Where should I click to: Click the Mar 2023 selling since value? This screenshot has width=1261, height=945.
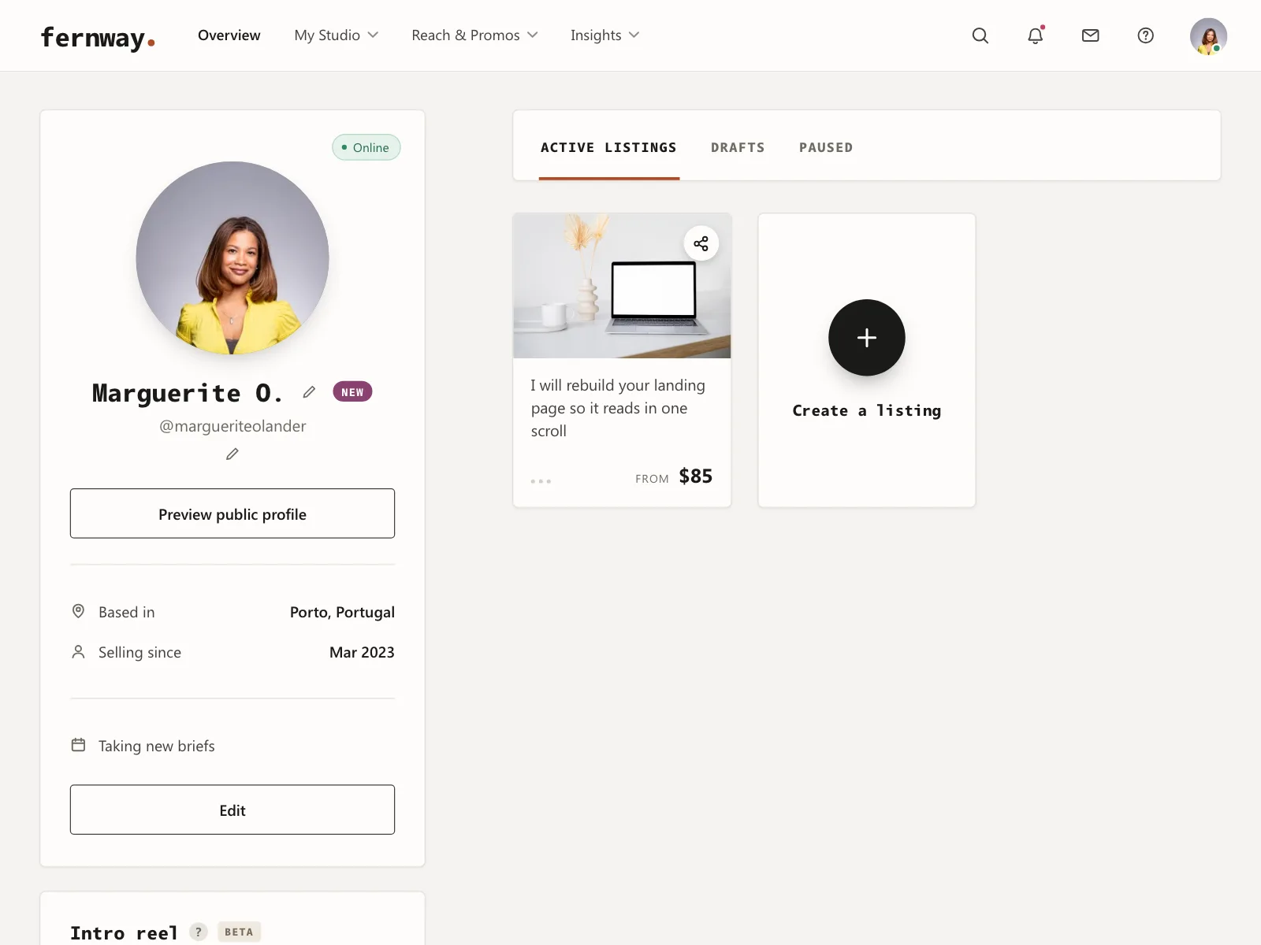(x=362, y=652)
